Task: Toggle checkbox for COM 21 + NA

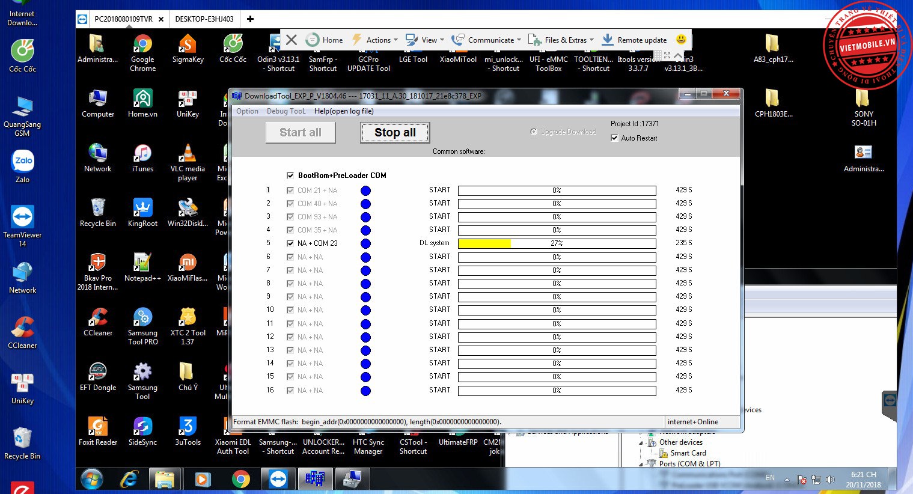Action: (x=290, y=191)
